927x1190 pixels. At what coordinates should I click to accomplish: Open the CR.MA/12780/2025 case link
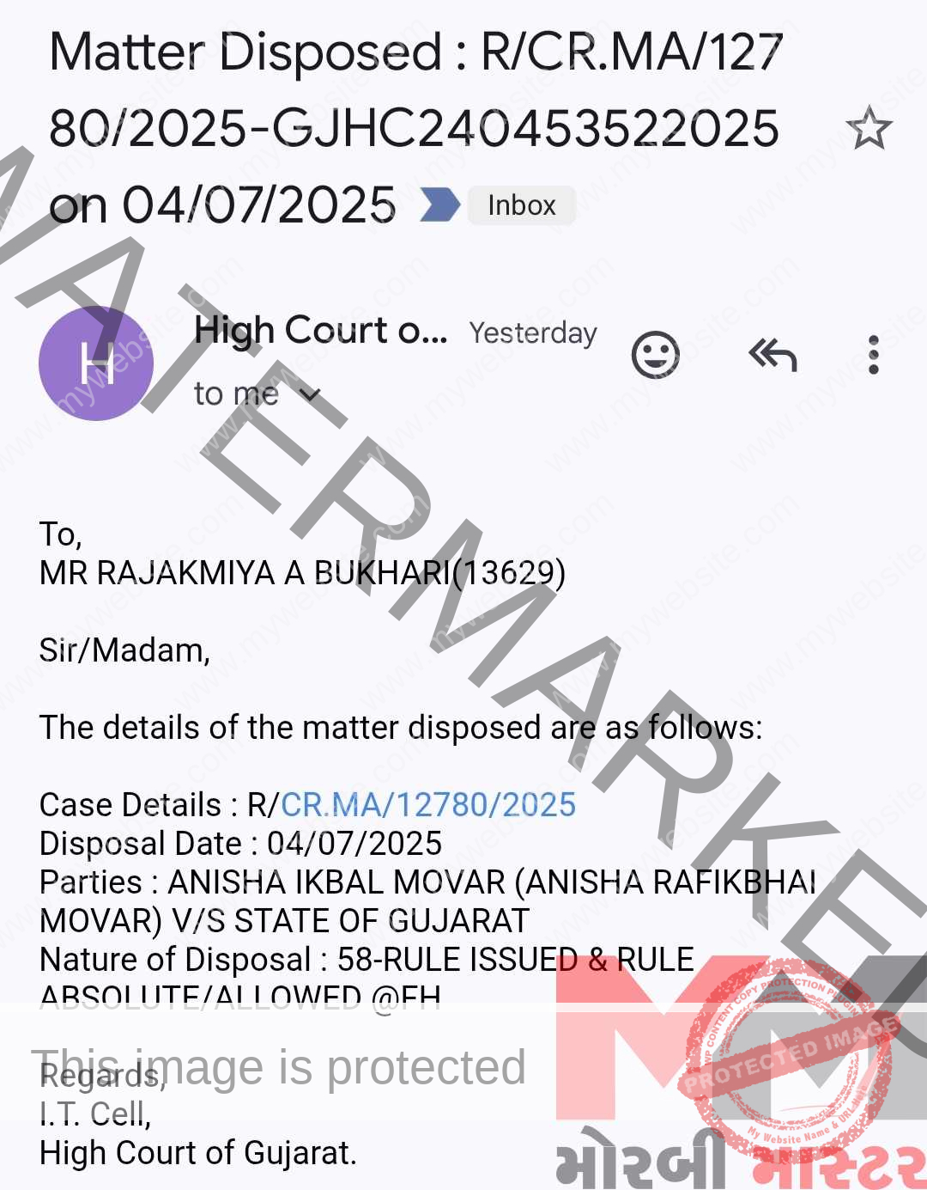(427, 804)
